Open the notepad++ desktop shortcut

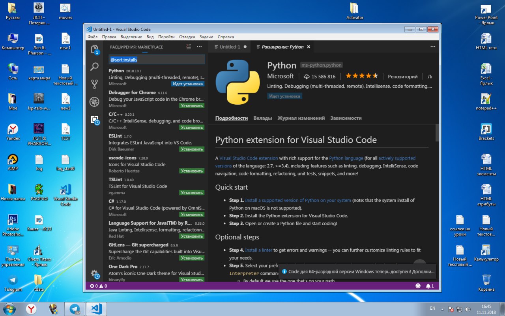point(486,102)
